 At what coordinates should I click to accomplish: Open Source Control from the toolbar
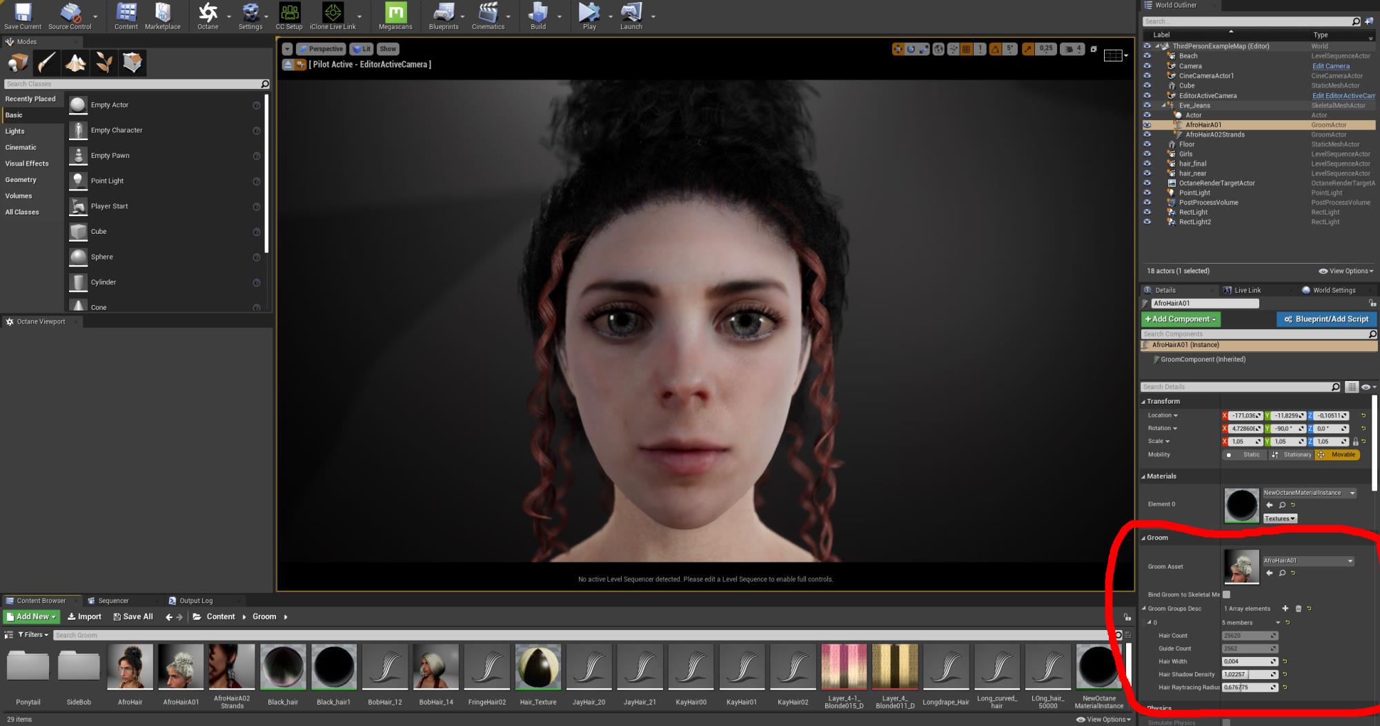pos(69,16)
